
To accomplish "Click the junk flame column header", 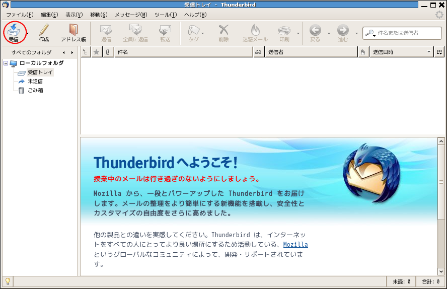I will 363,52.
